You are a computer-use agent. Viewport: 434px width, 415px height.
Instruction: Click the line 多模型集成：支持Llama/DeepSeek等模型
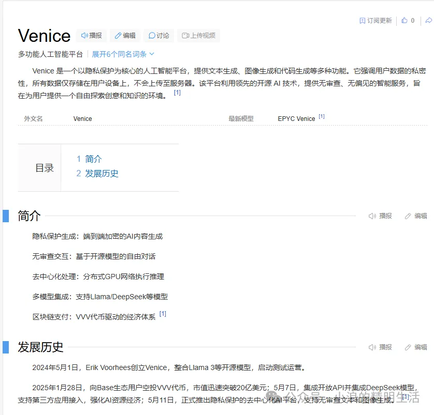(100, 297)
